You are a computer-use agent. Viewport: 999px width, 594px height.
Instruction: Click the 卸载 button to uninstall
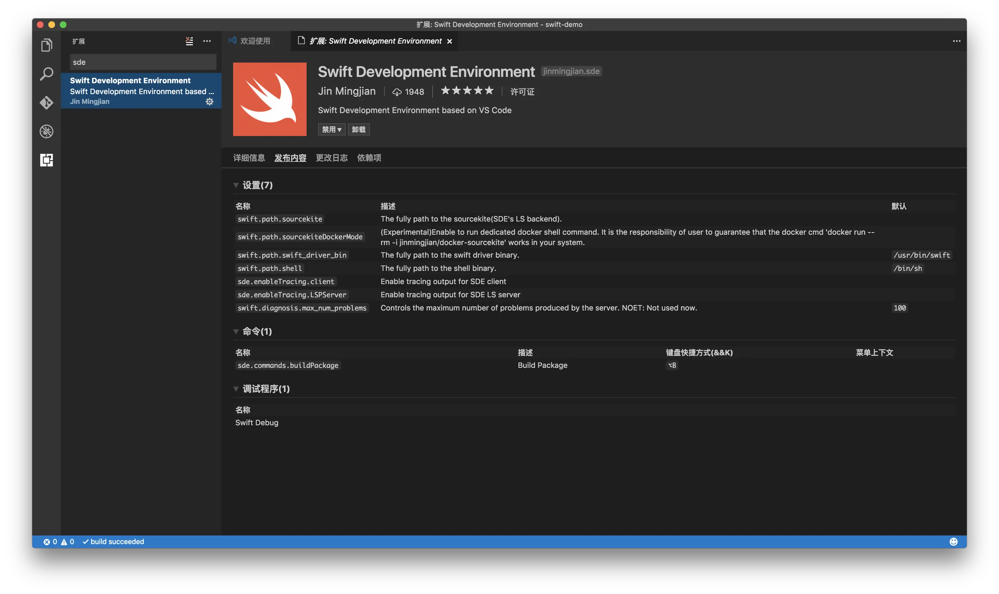coord(358,129)
